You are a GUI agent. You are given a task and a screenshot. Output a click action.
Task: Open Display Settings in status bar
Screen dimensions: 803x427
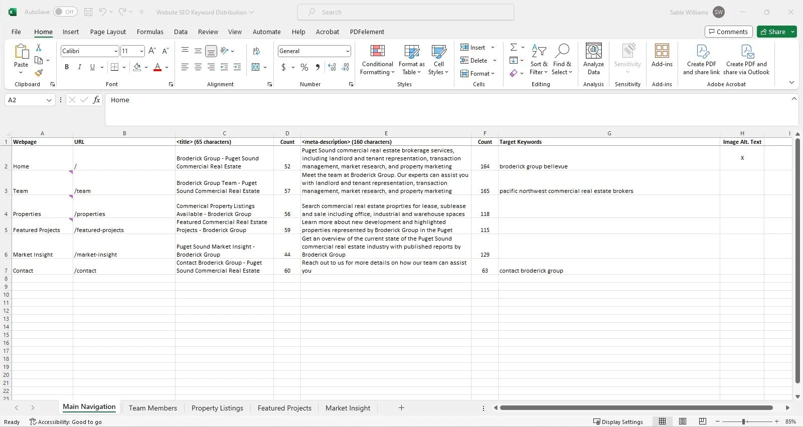tap(618, 421)
